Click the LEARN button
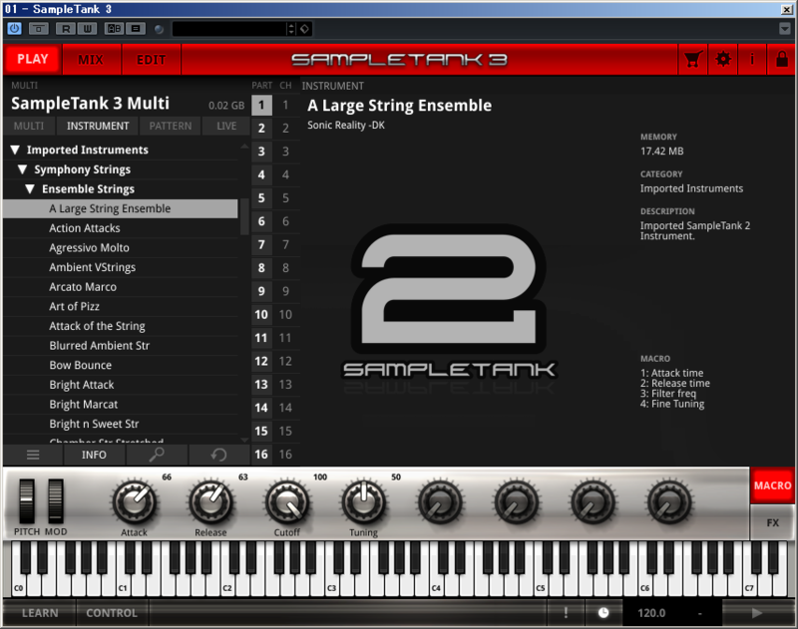Viewport: 798px width, 629px height. (40, 613)
